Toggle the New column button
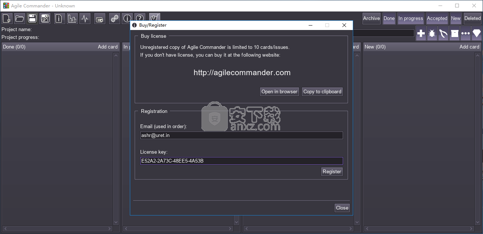 click(456, 18)
